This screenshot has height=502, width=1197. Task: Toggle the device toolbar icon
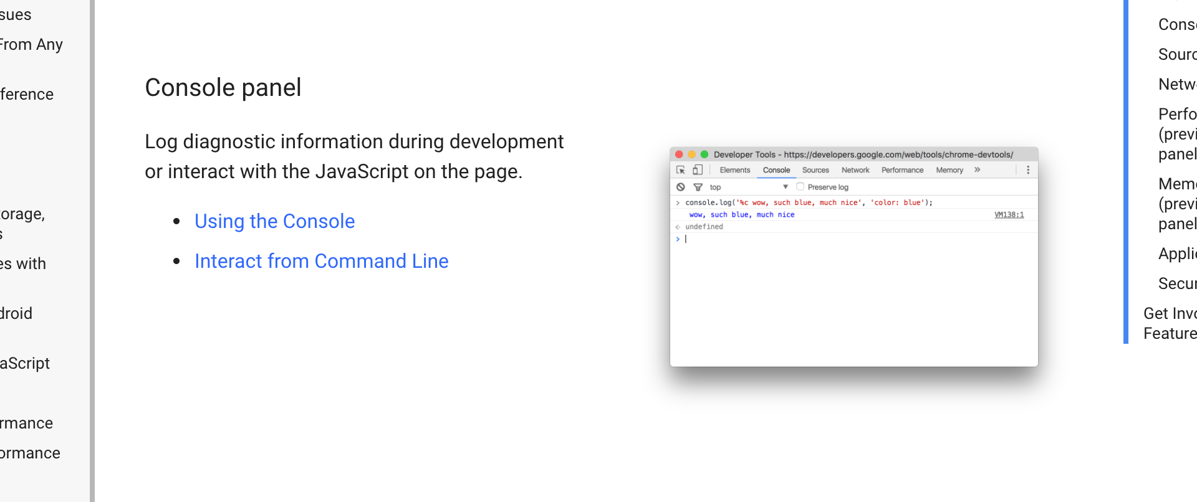click(698, 170)
